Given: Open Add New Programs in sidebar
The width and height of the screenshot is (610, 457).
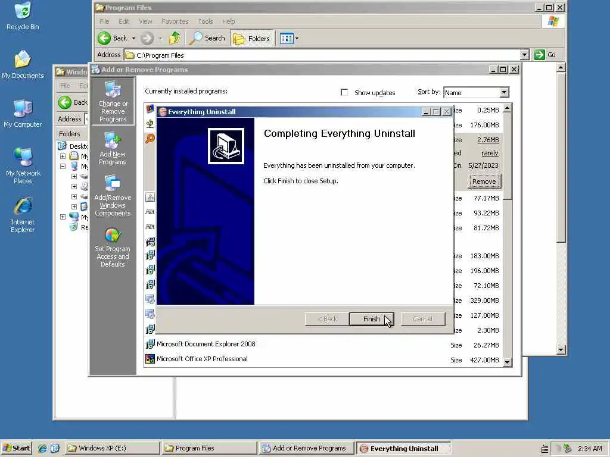Looking at the screenshot, I should [x=113, y=148].
